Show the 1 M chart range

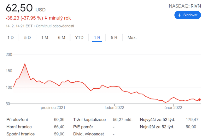[x=44, y=38]
